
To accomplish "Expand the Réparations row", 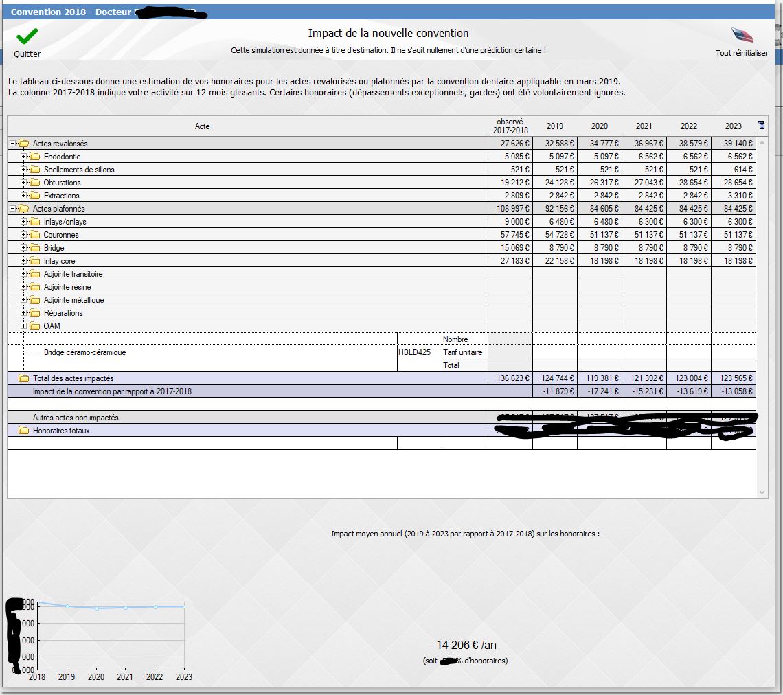I will [23, 312].
